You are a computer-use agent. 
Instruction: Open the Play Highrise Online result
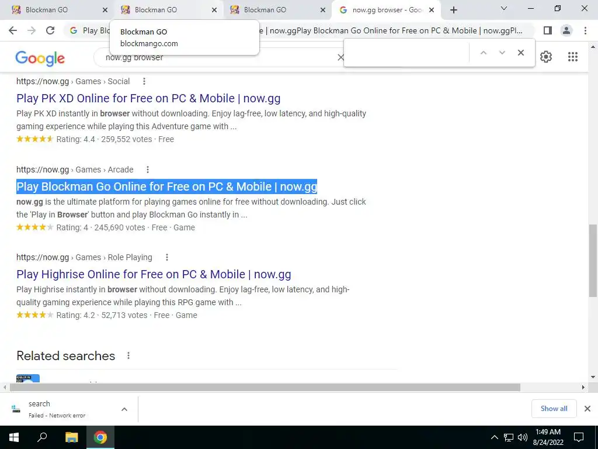154,275
